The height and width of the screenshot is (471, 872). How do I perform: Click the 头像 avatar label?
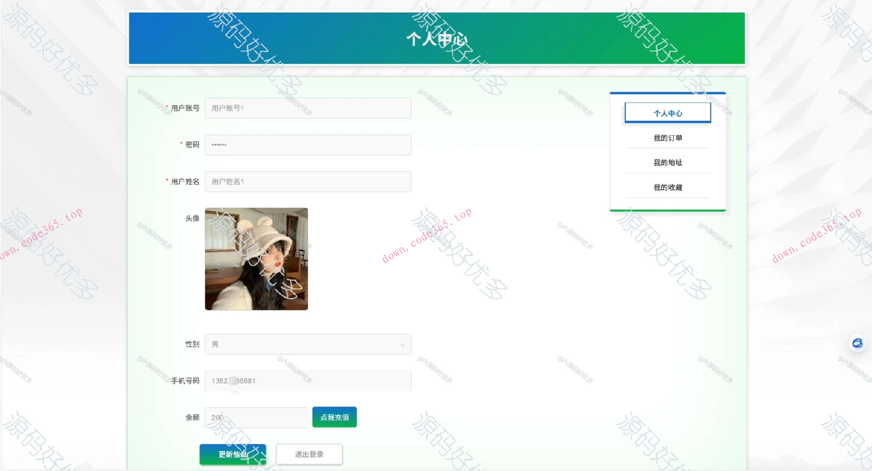(192, 218)
